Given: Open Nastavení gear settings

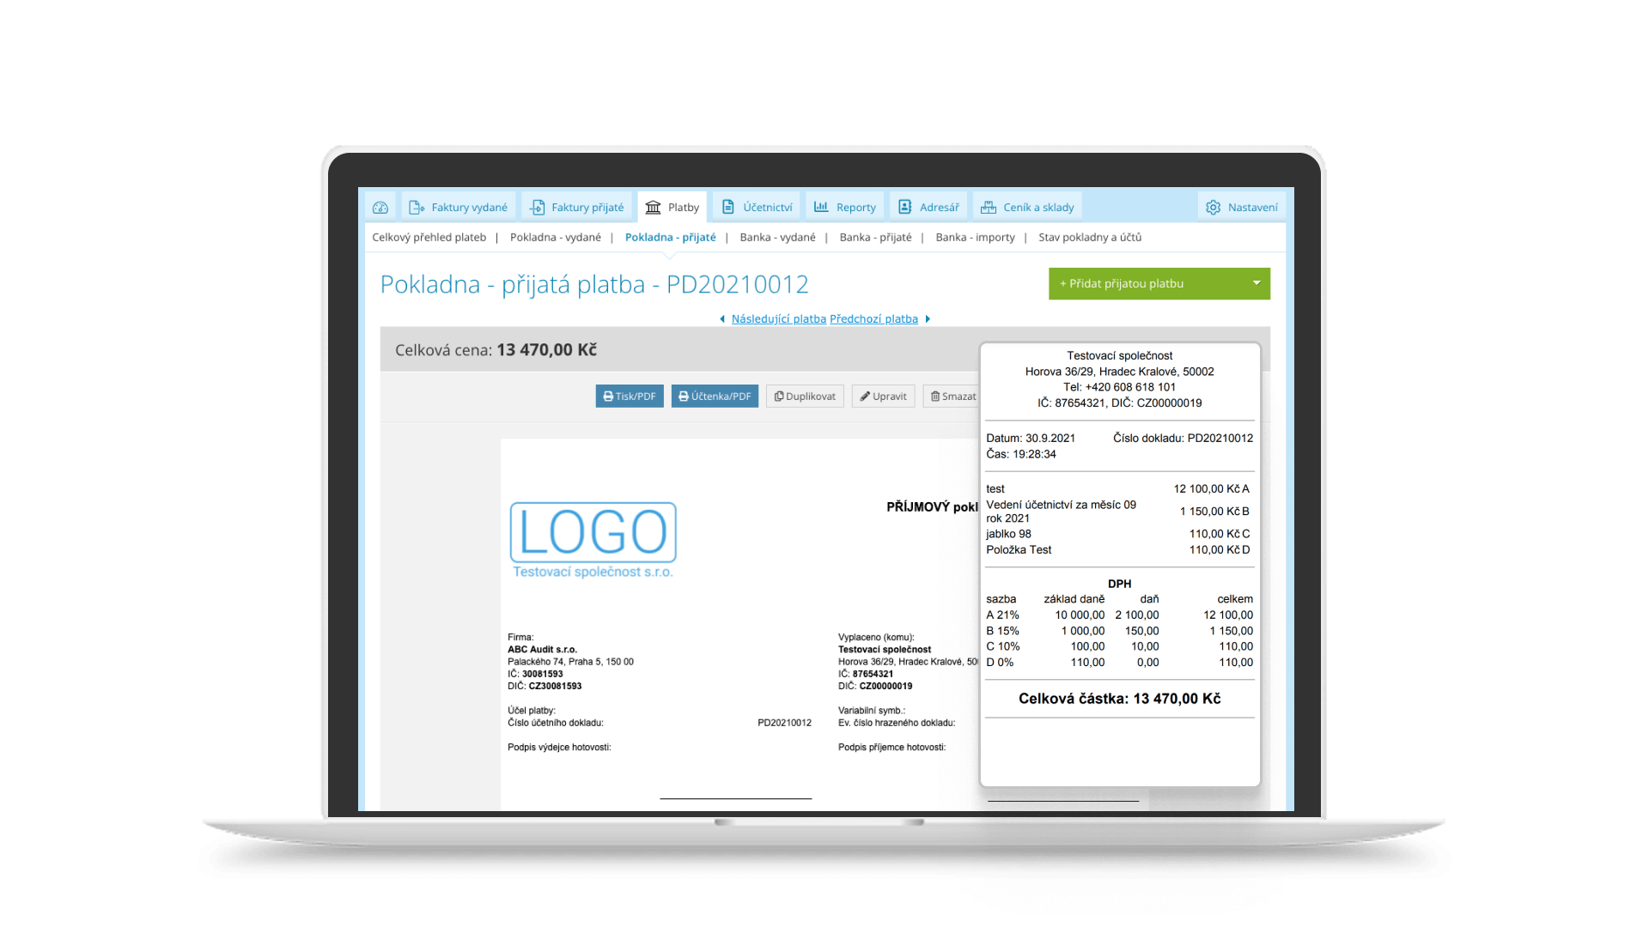Looking at the screenshot, I should (1213, 208).
